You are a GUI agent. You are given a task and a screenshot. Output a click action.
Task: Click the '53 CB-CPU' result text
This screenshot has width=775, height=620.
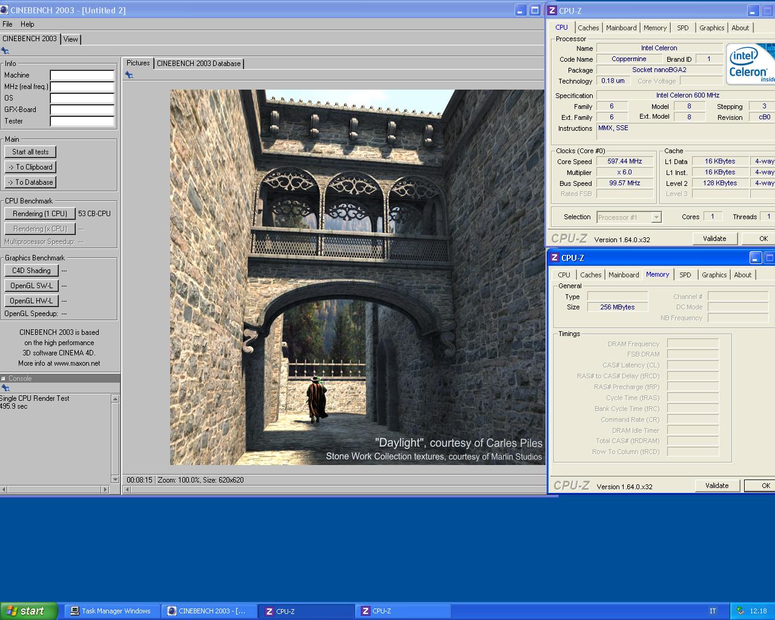[94, 214]
